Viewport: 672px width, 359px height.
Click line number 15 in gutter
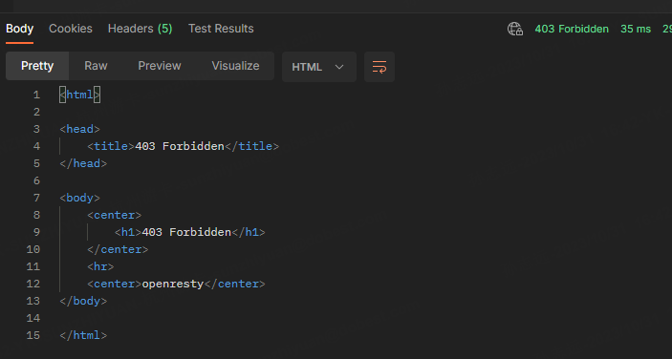pos(33,335)
